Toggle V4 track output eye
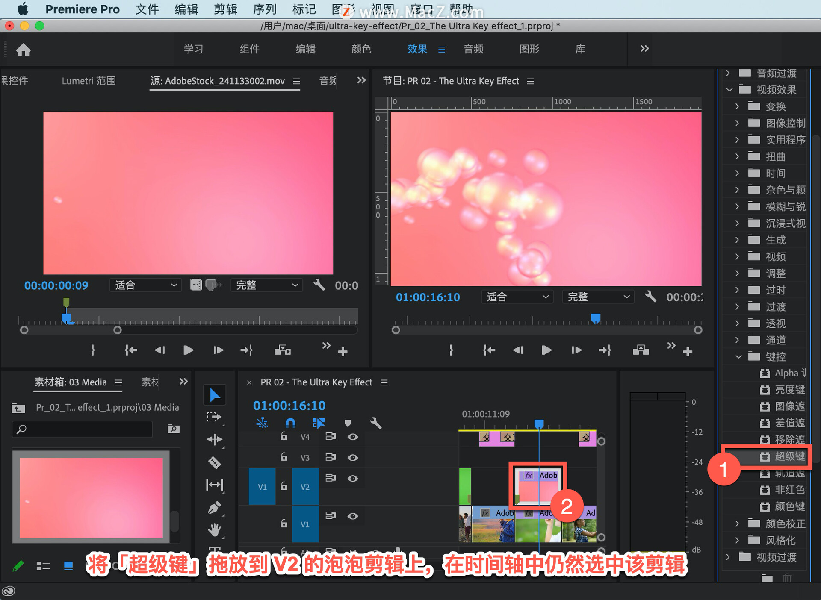The height and width of the screenshot is (600, 821). click(353, 437)
